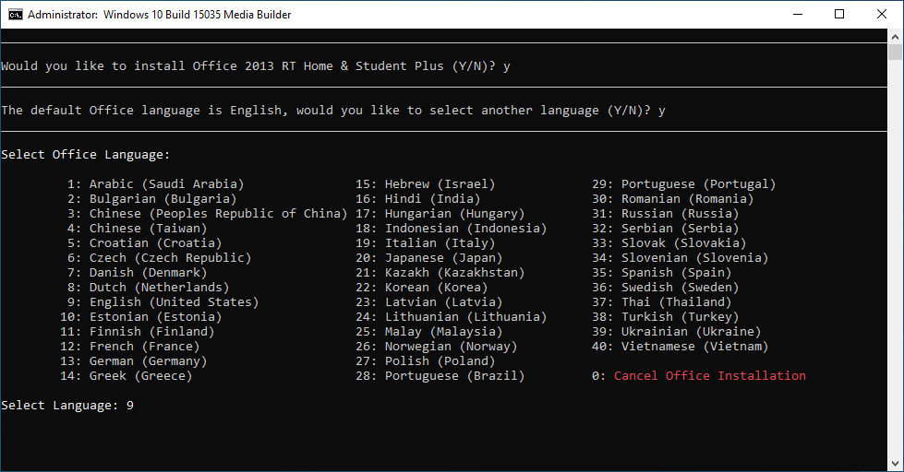Maximize the console window
This screenshot has height=472, width=904.
pyautogui.click(x=839, y=14)
